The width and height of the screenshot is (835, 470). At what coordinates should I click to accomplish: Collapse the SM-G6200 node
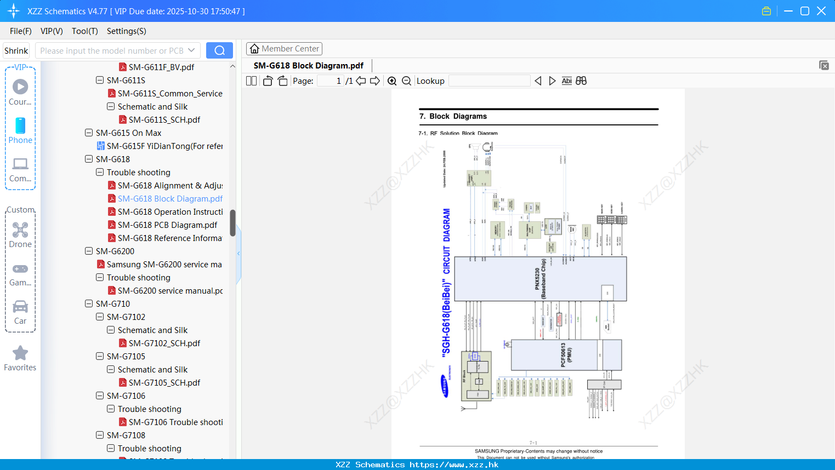pyautogui.click(x=89, y=251)
